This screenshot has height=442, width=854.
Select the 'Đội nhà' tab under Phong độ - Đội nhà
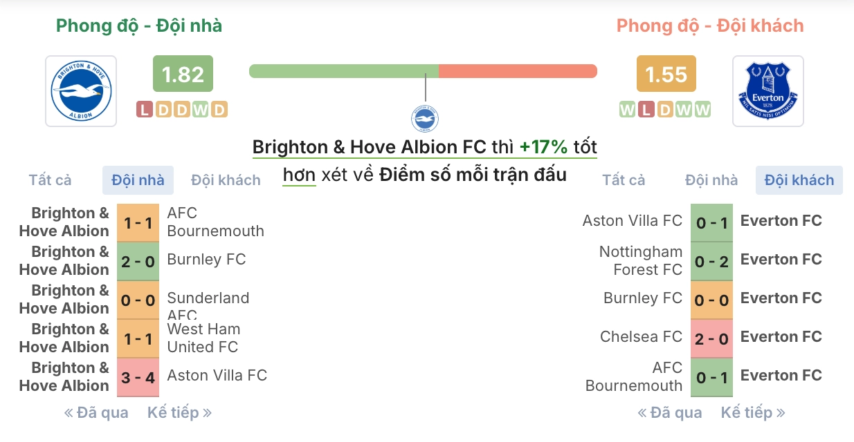pos(138,180)
